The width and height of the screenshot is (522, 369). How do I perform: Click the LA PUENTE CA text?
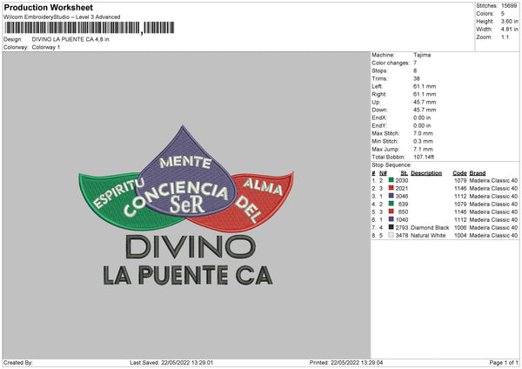188,275
